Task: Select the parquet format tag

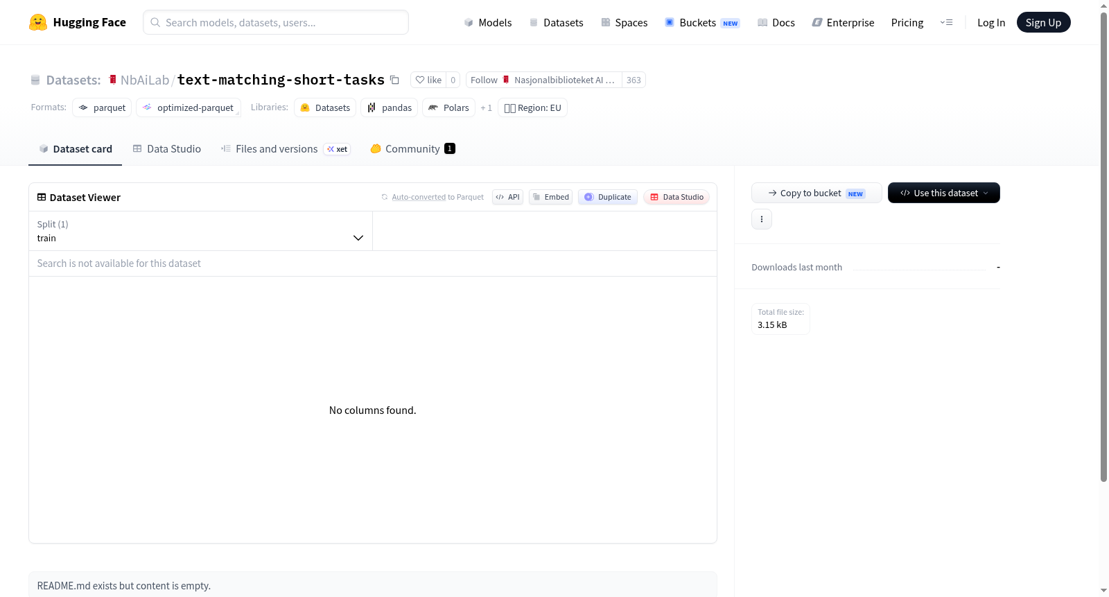Action: [x=102, y=107]
